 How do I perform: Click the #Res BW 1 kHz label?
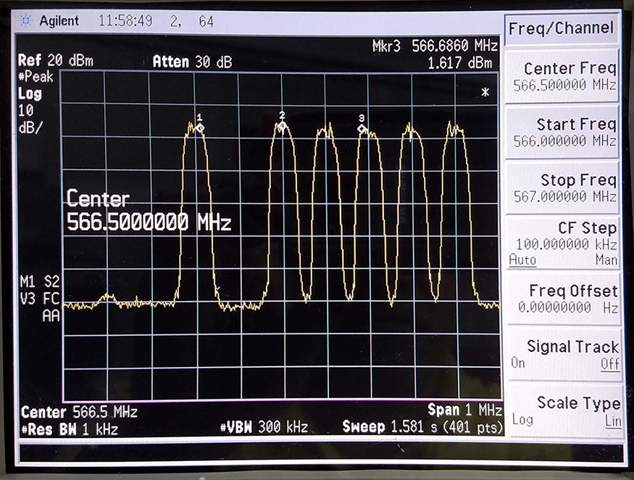coord(69,429)
